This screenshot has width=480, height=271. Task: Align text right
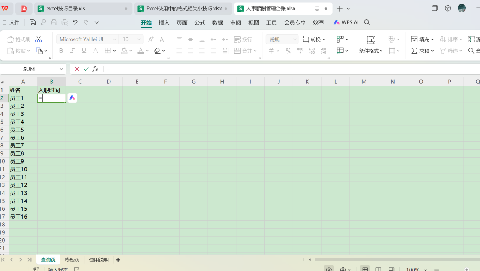202,51
